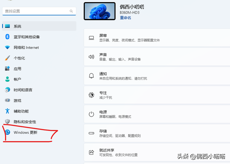Open 声音 sound settings title
The height and width of the screenshot is (164, 230).
coord(103,55)
